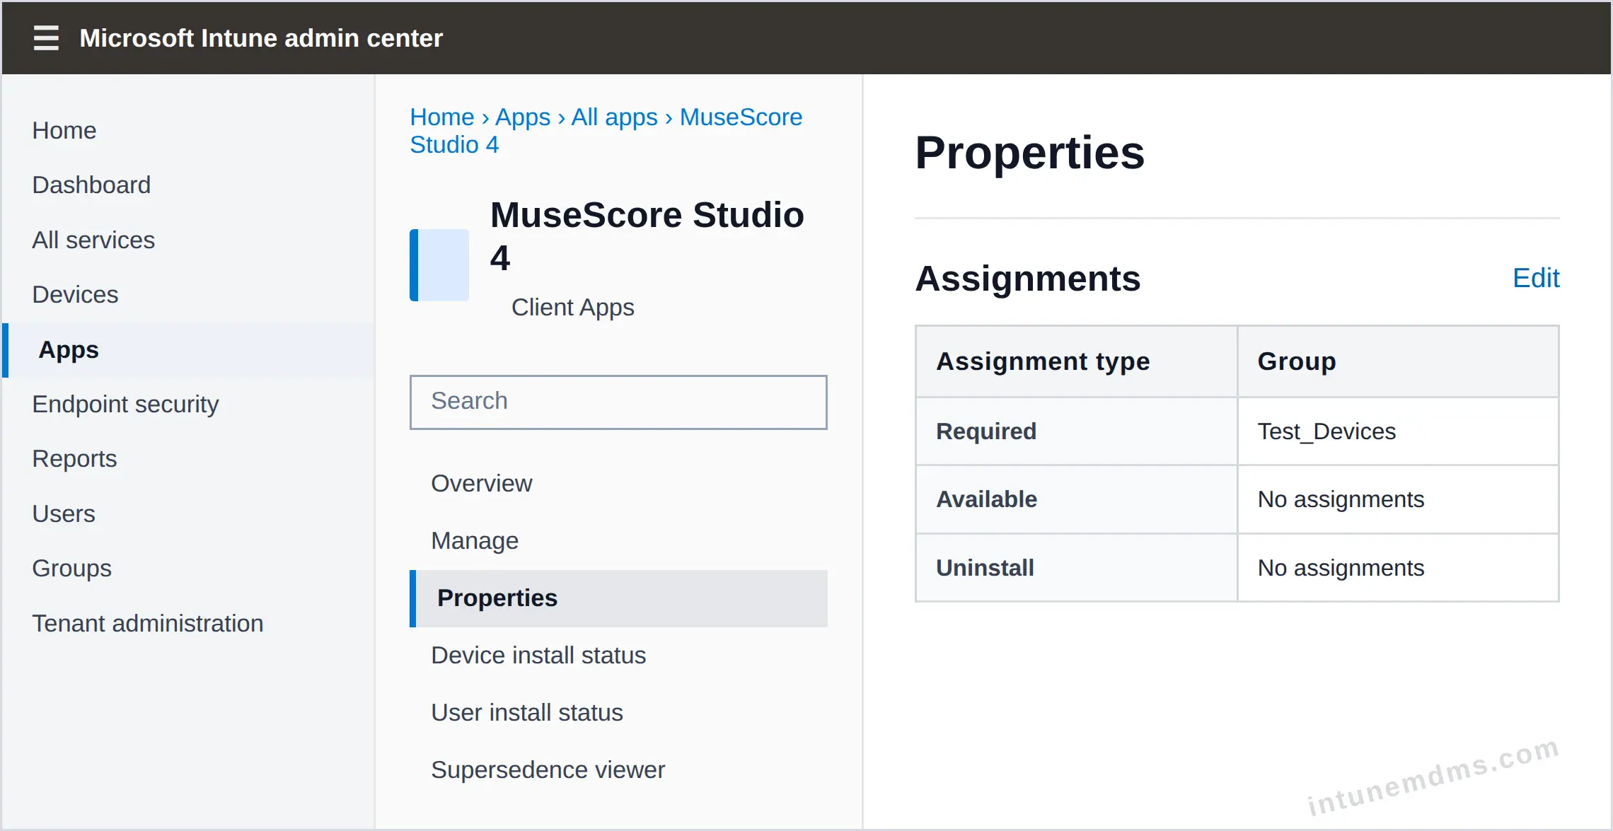Click Edit next to Assignments
1613x831 pixels.
pyautogui.click(x=1536, y=278)
